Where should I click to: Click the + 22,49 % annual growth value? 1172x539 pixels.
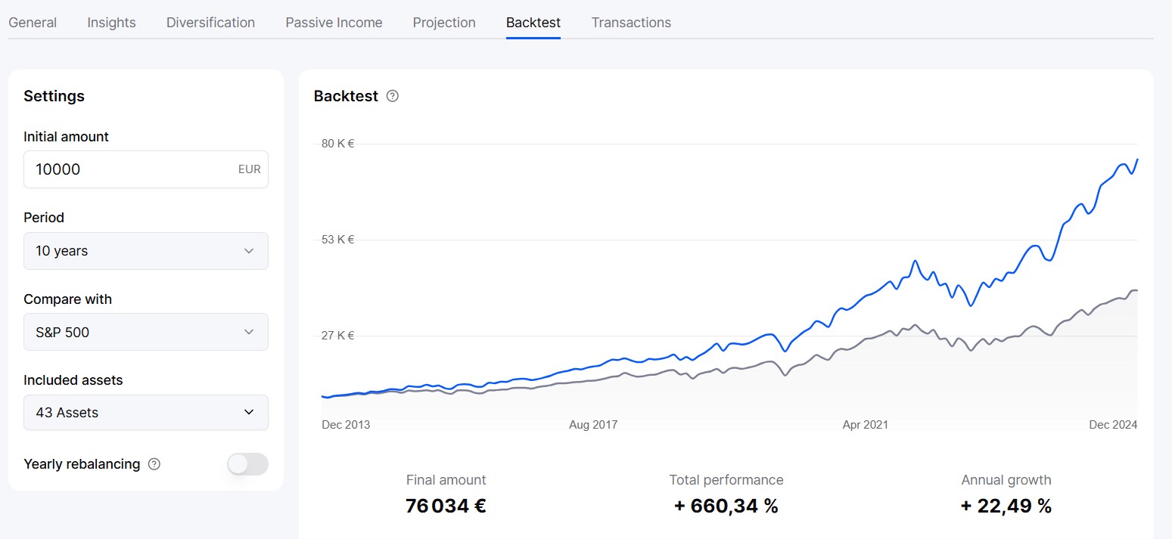(1006, 506)
